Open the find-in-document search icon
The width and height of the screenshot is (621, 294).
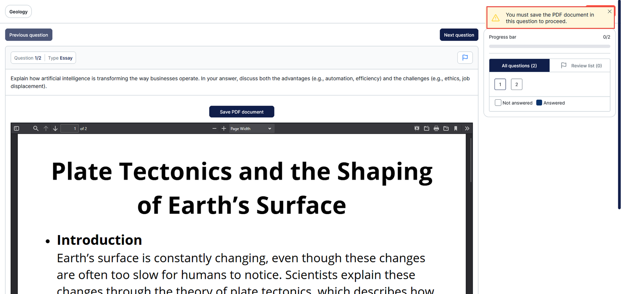click(36, 128)
